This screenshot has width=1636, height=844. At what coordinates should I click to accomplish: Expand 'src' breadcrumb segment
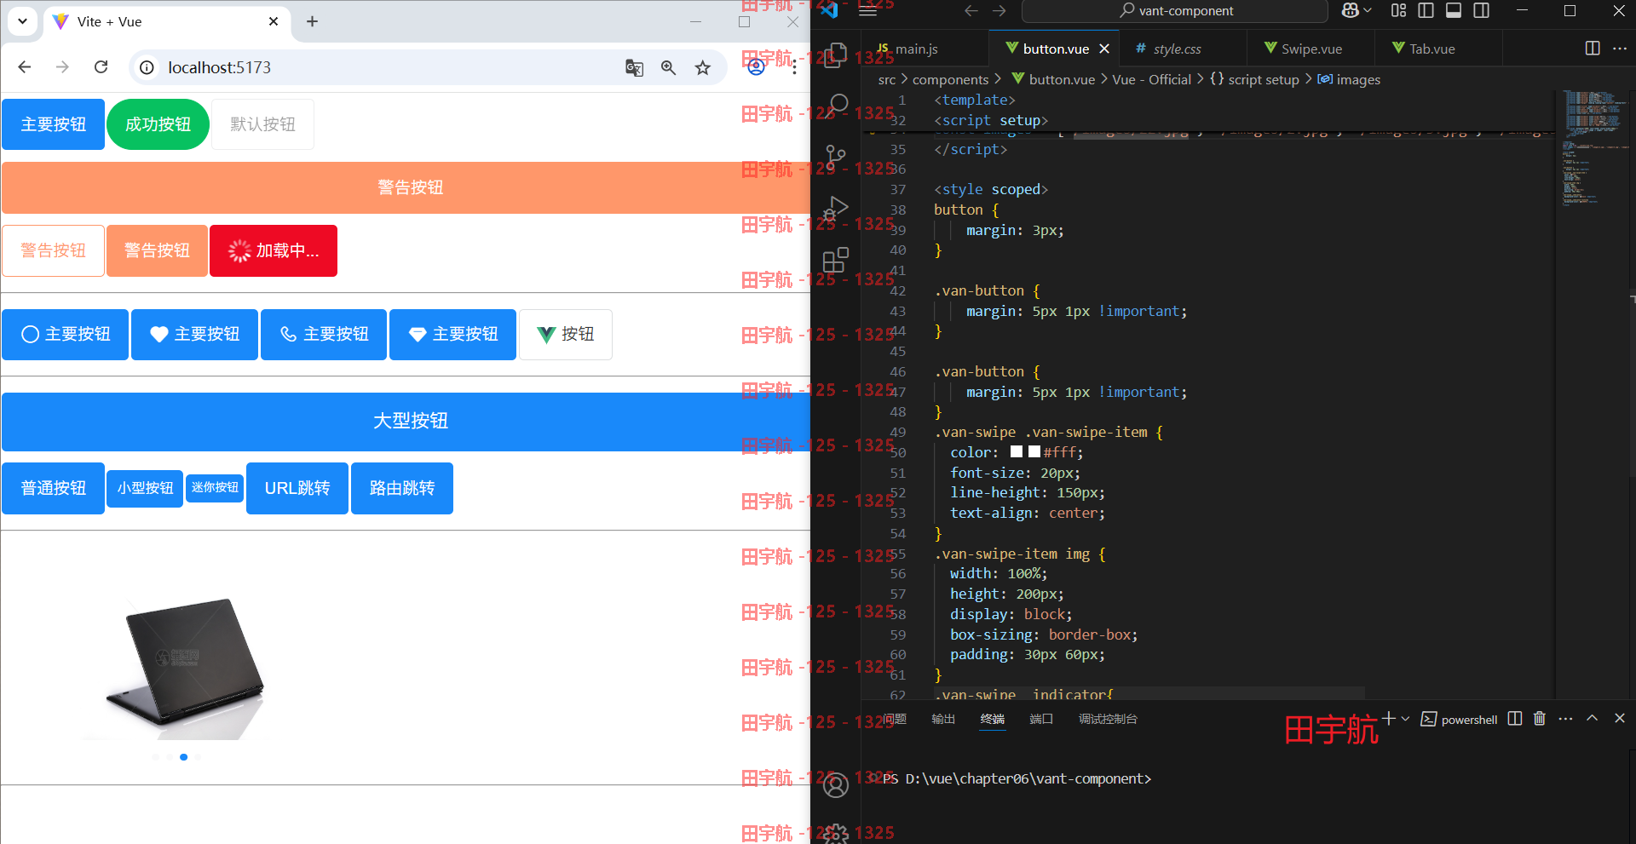pyautogui.click(x=887, y=79)
